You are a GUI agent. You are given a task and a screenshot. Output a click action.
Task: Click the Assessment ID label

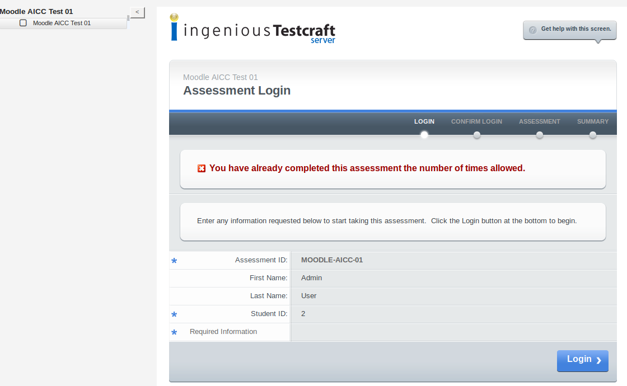(x=261, y=260)
